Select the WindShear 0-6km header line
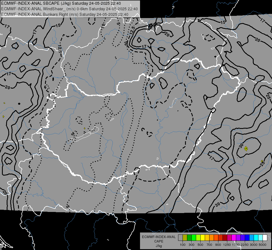Image resolution: width=272 pixels, height=250 pixels. pyautogui.click(x=69, y=9)
